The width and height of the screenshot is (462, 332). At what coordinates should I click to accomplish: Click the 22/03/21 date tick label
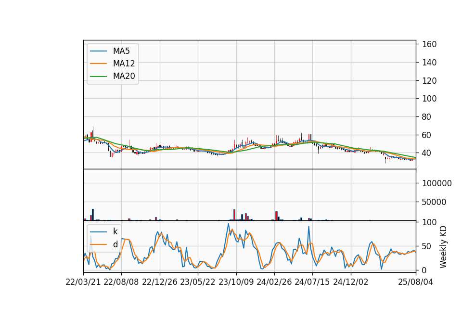pyautogui.click(x=83, y=282)
